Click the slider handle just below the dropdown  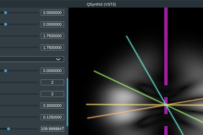[x=5, y=71]
